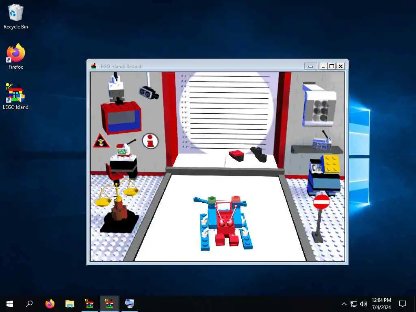
Task: Select the Recycle Bin desktop icon
Action: click(x=15, y=16)
